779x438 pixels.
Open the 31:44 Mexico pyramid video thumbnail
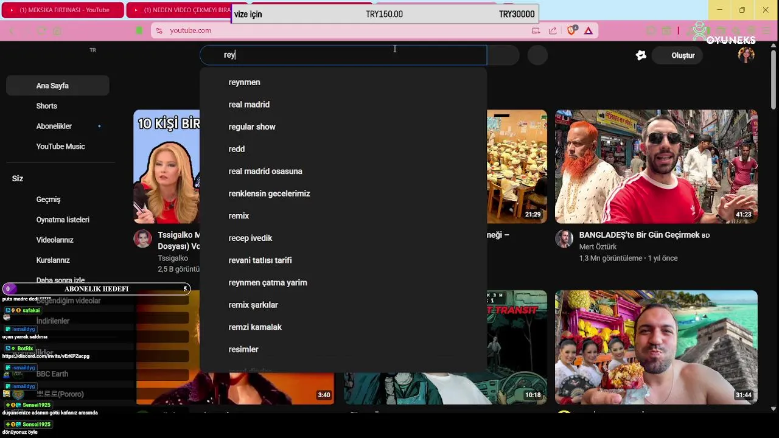coord(656,347)
